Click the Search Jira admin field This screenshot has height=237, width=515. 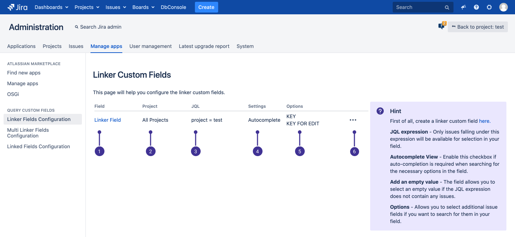coord(100,27)
